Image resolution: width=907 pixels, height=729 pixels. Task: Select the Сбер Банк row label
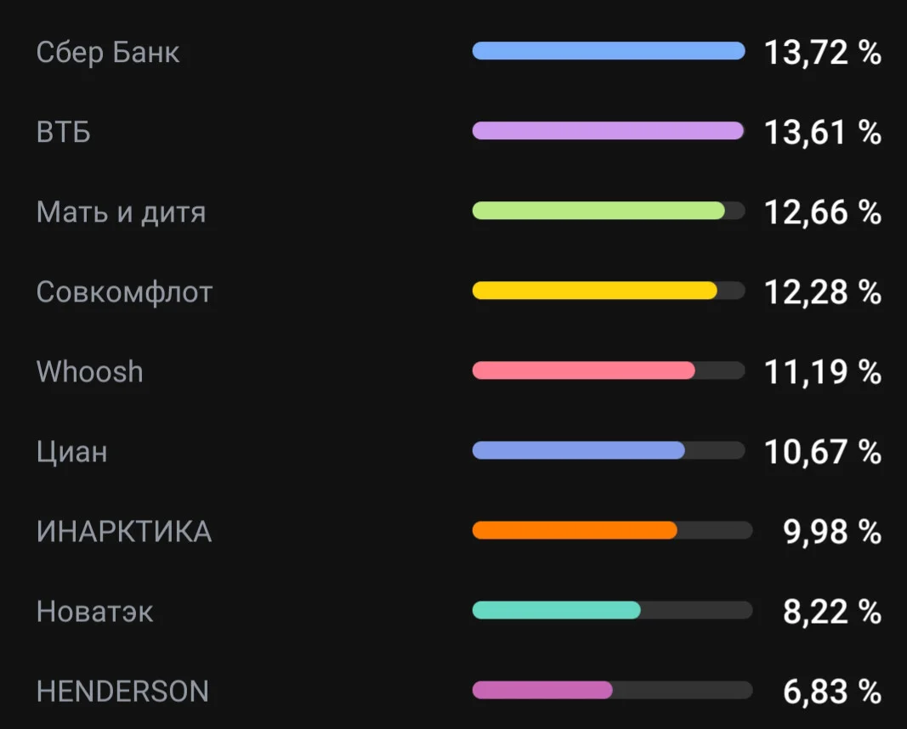pyautogui.click(x=108, y=52)
